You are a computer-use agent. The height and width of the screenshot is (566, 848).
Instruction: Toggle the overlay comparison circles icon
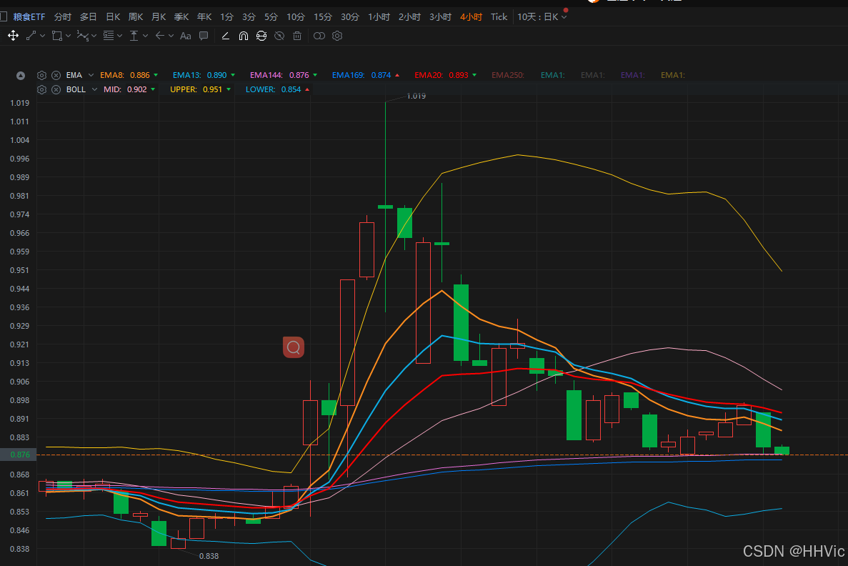pos(319,36)
